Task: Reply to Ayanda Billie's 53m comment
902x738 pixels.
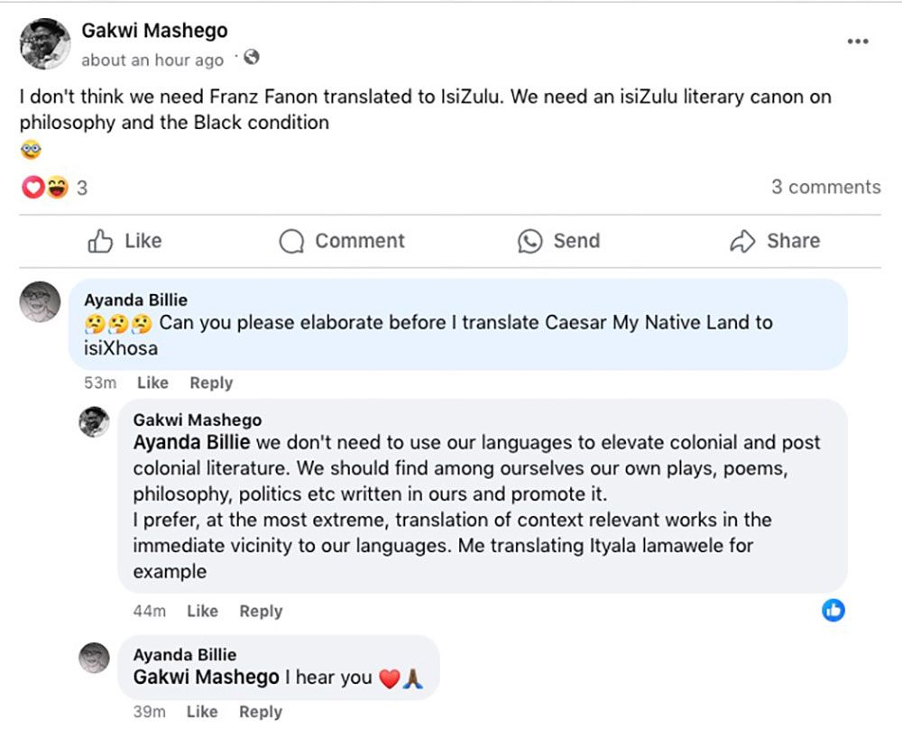Action: [211, 383]
